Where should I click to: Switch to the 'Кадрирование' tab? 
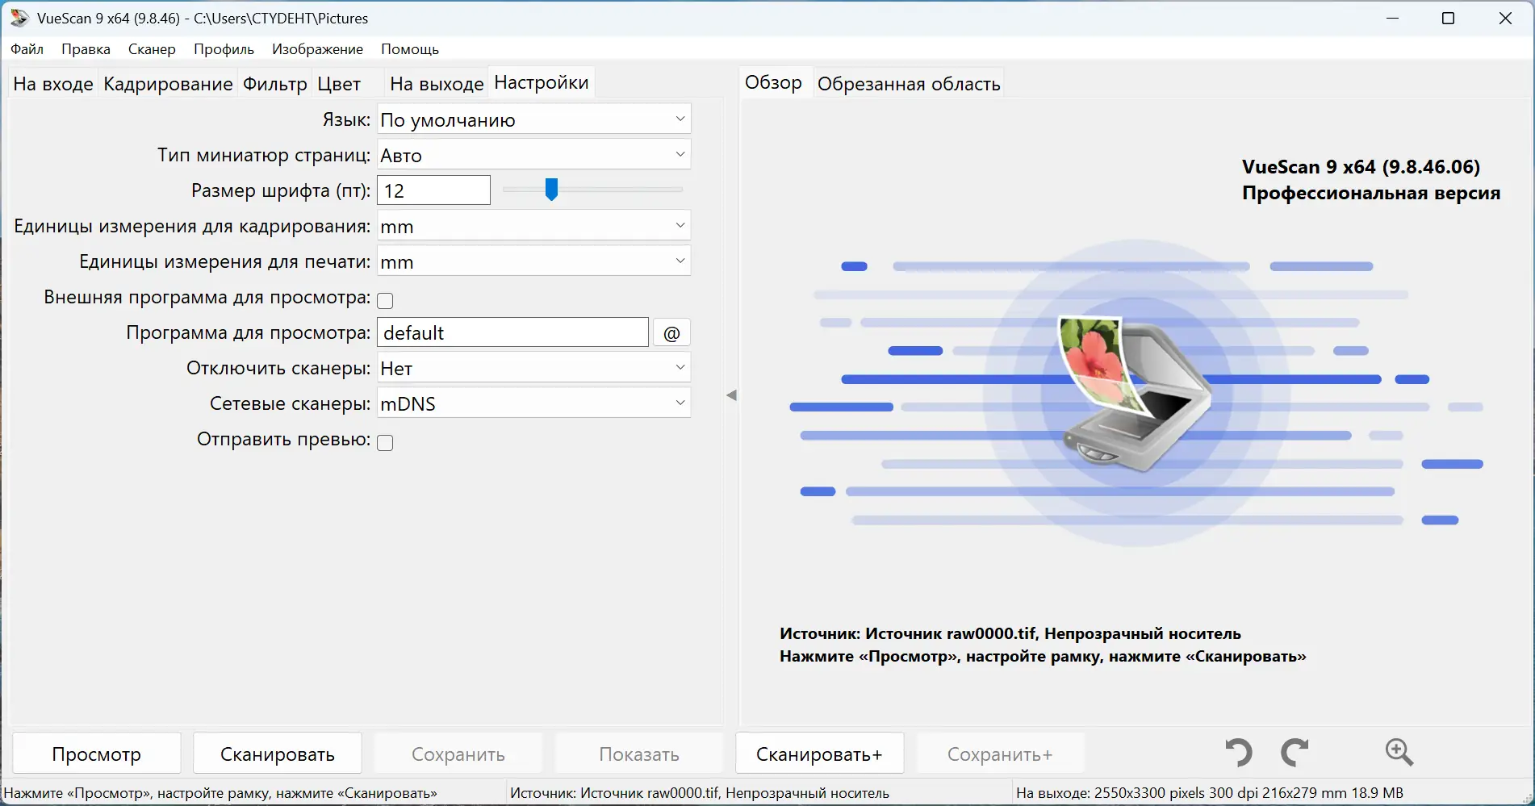(168, 84)
